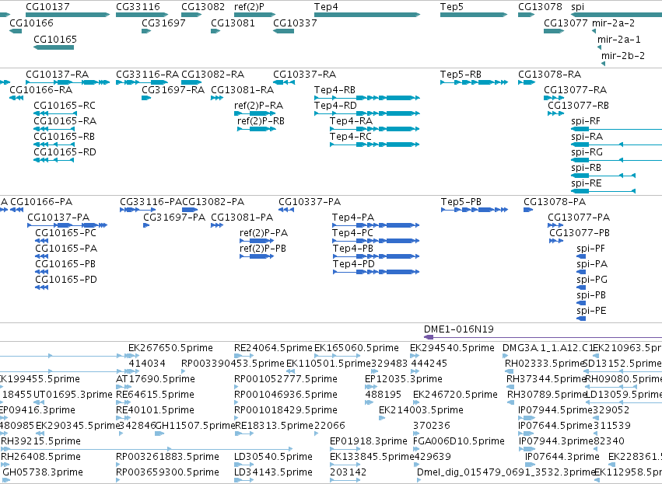Screen dimensions: 662x484
Task: Select the purple DME1-016N19 feature arrow
Action: coord(542,337)
